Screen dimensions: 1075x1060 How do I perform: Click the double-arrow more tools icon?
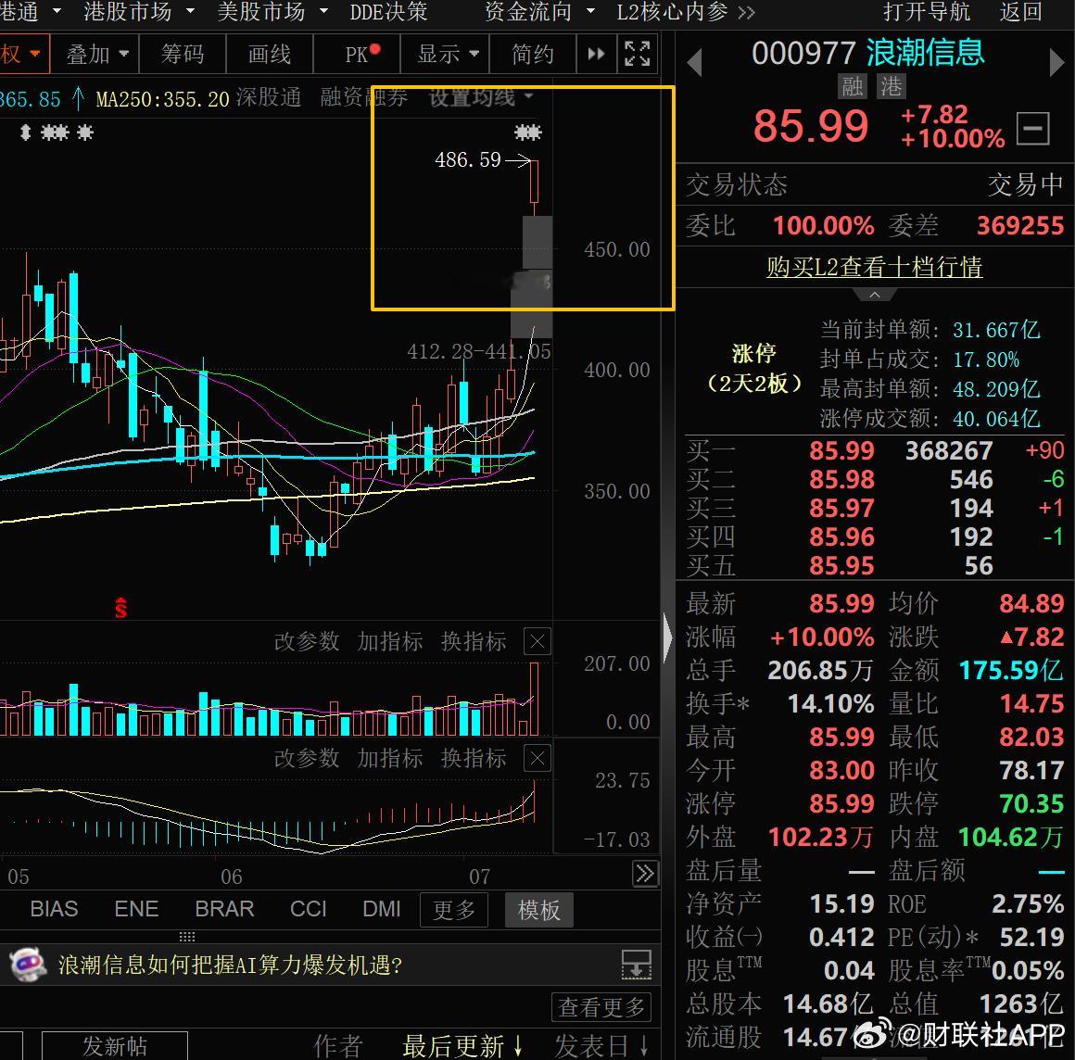pyautogui.click(x=596, y=54)
